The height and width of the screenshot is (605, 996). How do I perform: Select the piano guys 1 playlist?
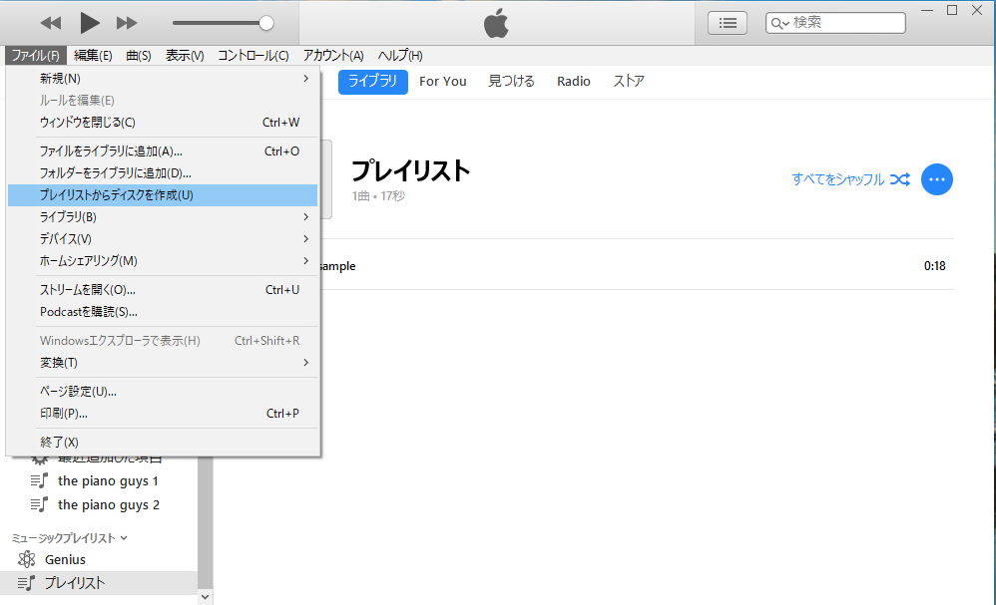pyautogui.click(x=108, y=481)
